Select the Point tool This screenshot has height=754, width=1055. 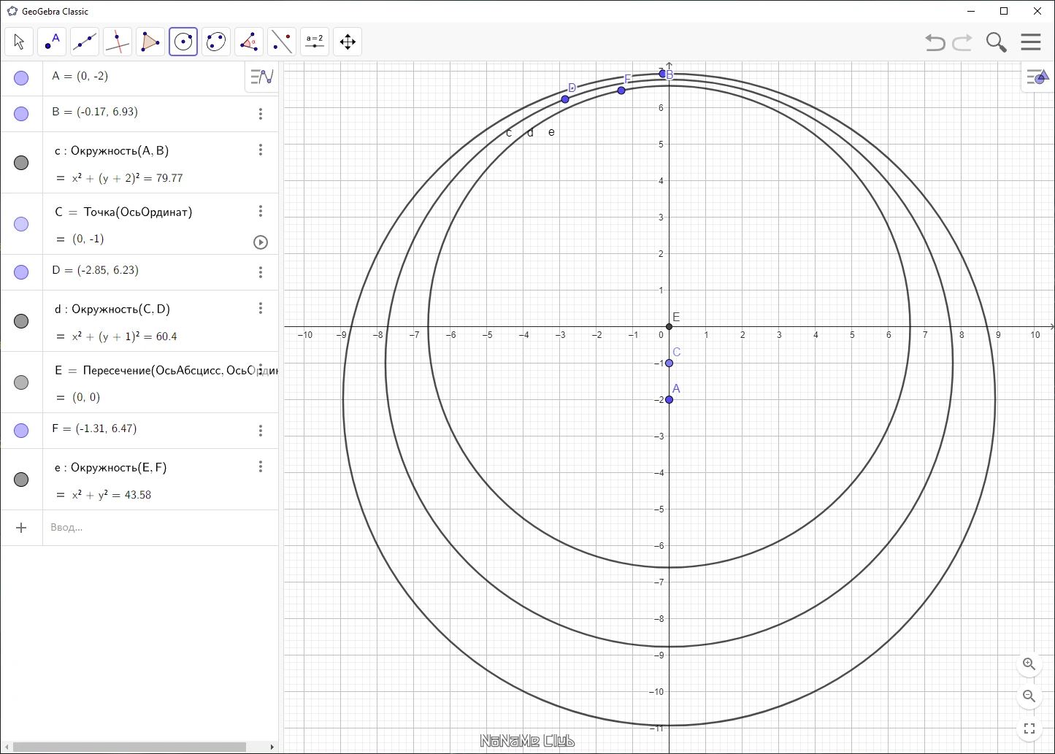[52, 42]
